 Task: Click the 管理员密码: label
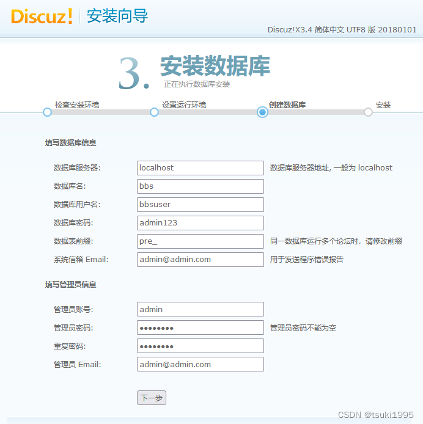[x=73, y=327]
